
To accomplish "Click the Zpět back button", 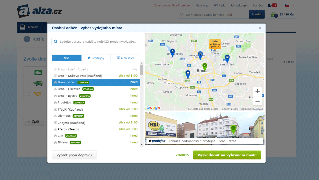I will click(x=33, y=122).
